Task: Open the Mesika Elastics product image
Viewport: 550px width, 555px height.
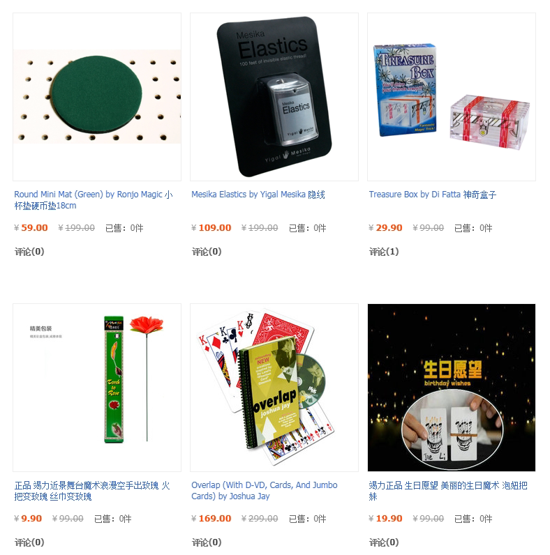Action: point(274,97)
